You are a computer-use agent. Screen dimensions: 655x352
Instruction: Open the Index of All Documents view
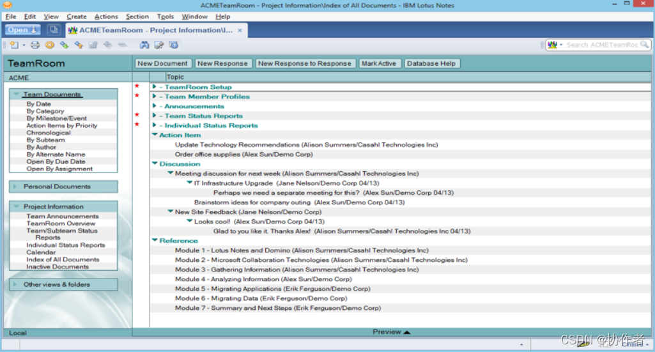click(63, 259)
